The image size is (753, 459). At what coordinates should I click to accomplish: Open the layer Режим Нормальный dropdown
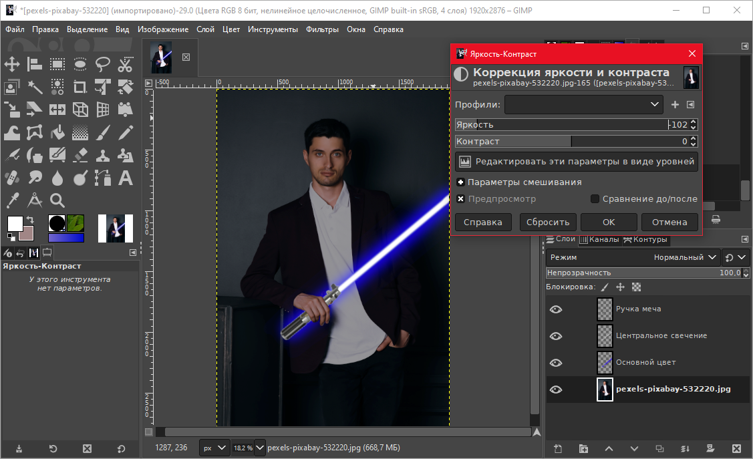(x=633, y=257)
